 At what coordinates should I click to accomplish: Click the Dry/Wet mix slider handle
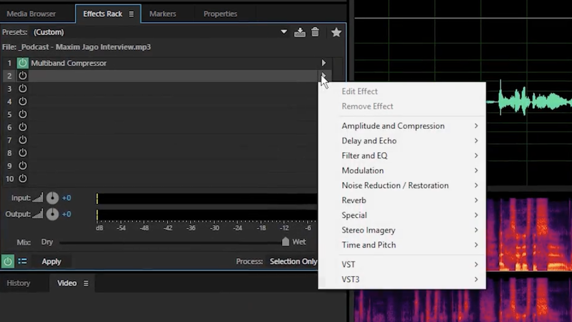click(x=285, y=242)
